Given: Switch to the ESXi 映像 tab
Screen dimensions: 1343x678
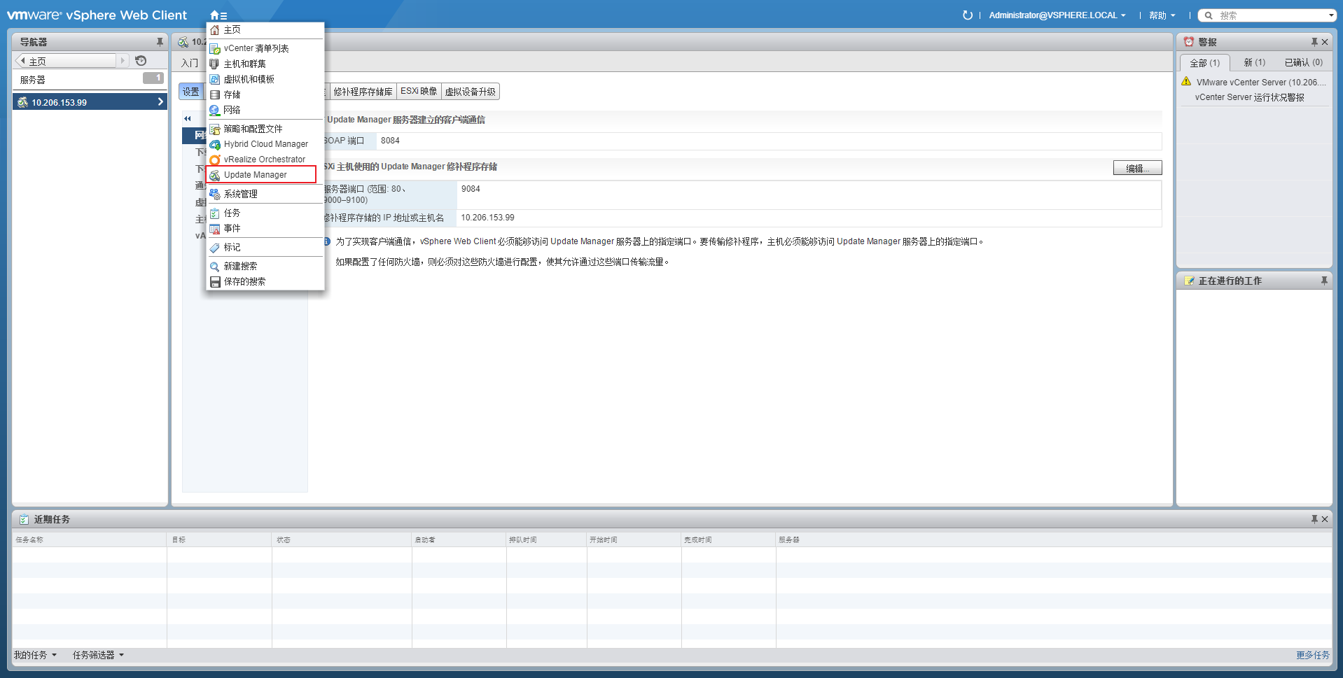Looking at the screenshot, I should pos(418,90).
